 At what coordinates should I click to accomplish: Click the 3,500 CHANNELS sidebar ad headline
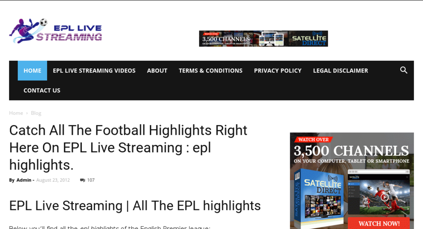click(351, 151)
